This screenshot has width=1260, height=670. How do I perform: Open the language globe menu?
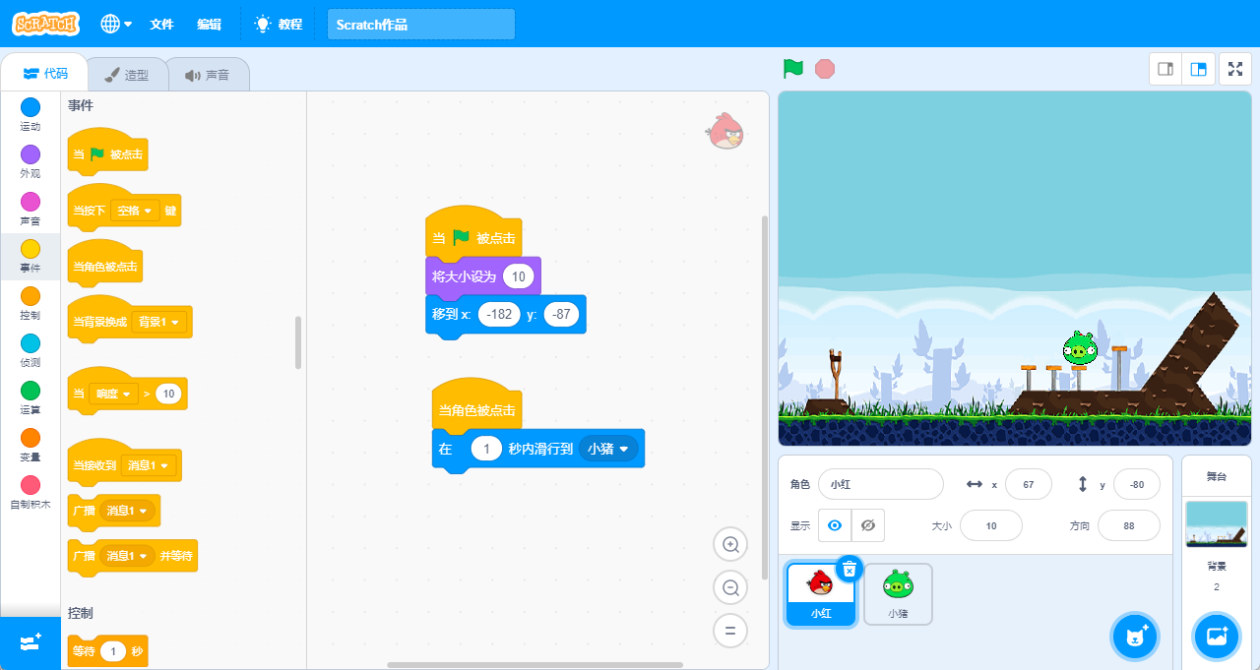pos(116,24)
